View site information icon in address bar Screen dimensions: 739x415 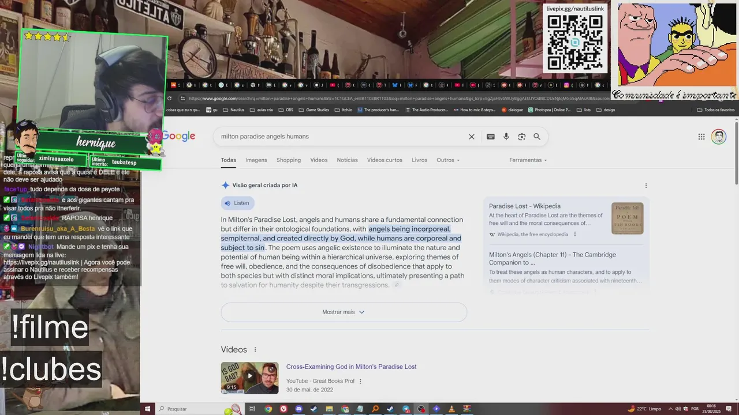pos(182,98)
